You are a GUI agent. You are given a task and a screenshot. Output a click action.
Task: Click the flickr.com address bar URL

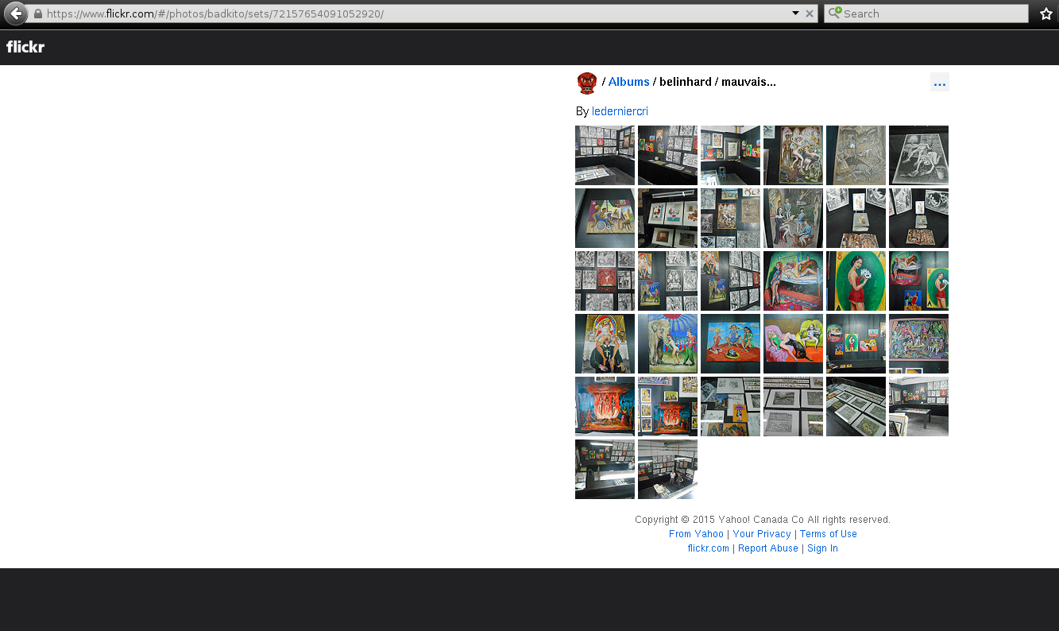215,14
